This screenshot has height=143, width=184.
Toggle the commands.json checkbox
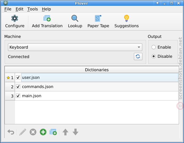click(18, 86)
